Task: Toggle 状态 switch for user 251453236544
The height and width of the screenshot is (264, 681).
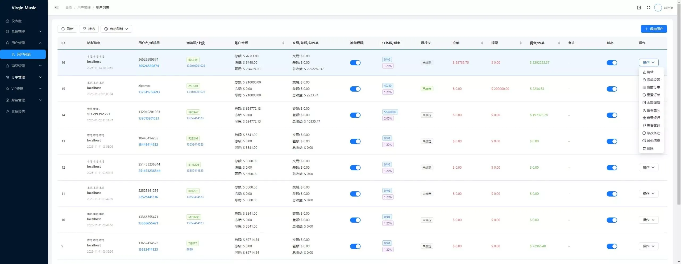Action: [x=612, y=168]
